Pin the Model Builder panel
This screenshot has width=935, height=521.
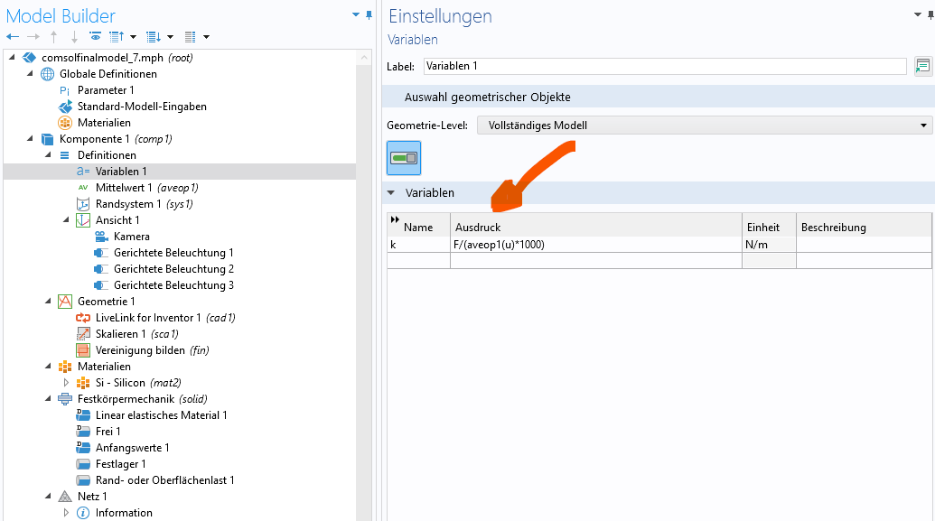[x=369, y=15]
